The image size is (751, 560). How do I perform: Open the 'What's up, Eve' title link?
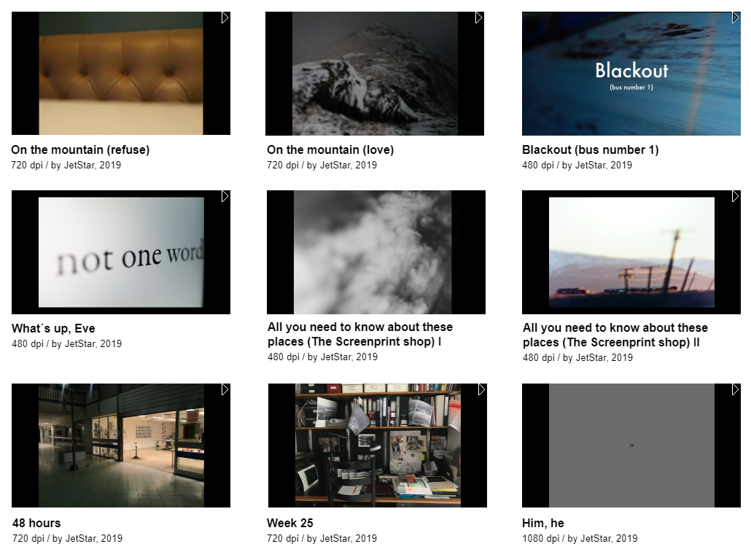point(53,328)
